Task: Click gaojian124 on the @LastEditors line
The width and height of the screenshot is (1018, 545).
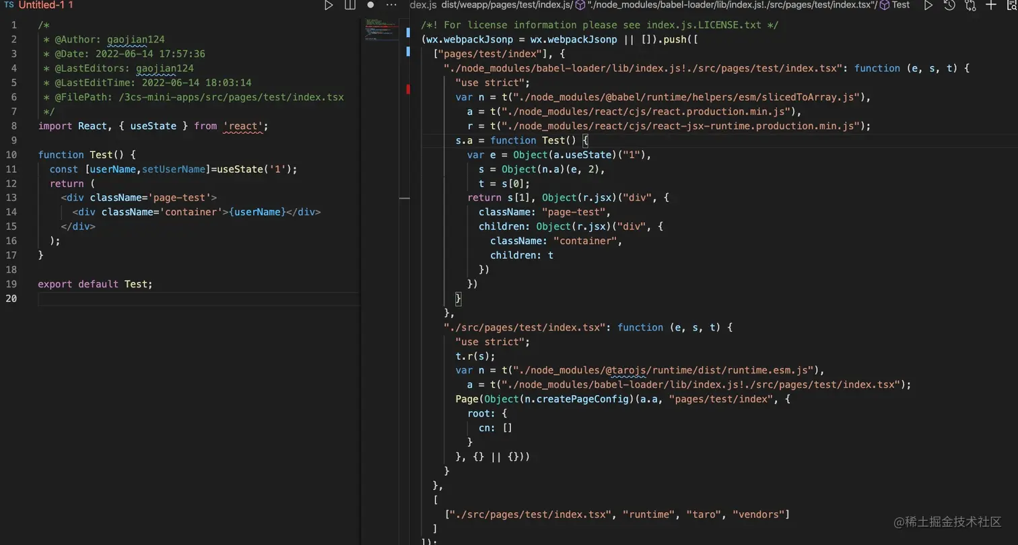Action: (164, 68)
